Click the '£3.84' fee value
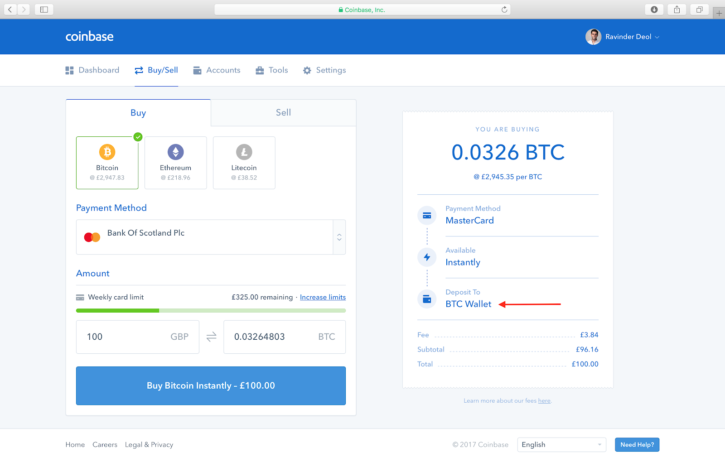 589,335
